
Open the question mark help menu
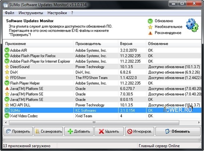pyautogui.click(x=72, y=13)
